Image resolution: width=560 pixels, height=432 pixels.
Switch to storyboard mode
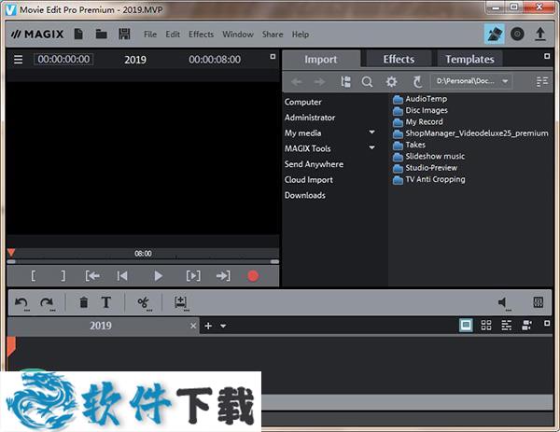click(466, 326)
